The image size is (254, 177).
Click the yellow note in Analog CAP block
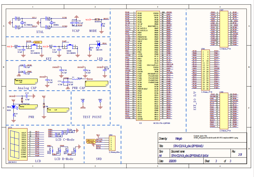coord(26,82)
